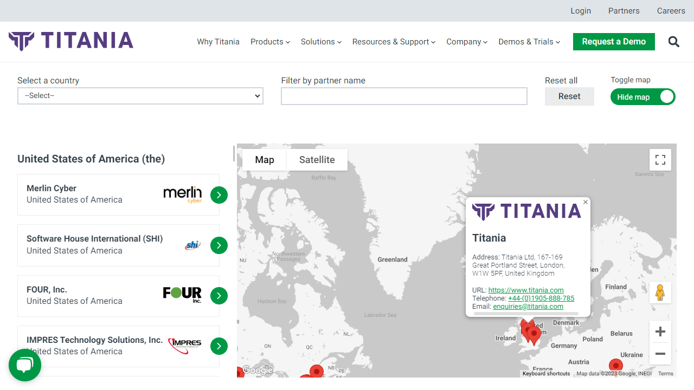Screen dimensions: 694x390
Task: Select IMPRES Technology Solutions, Inc. name
Action: 95,340
